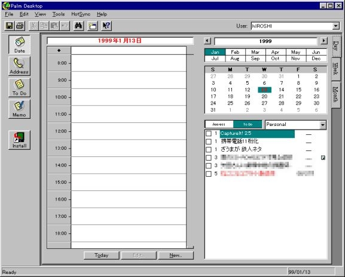Select January 31 in the calendar
345x277 pixels.
(x=213, y=110)
